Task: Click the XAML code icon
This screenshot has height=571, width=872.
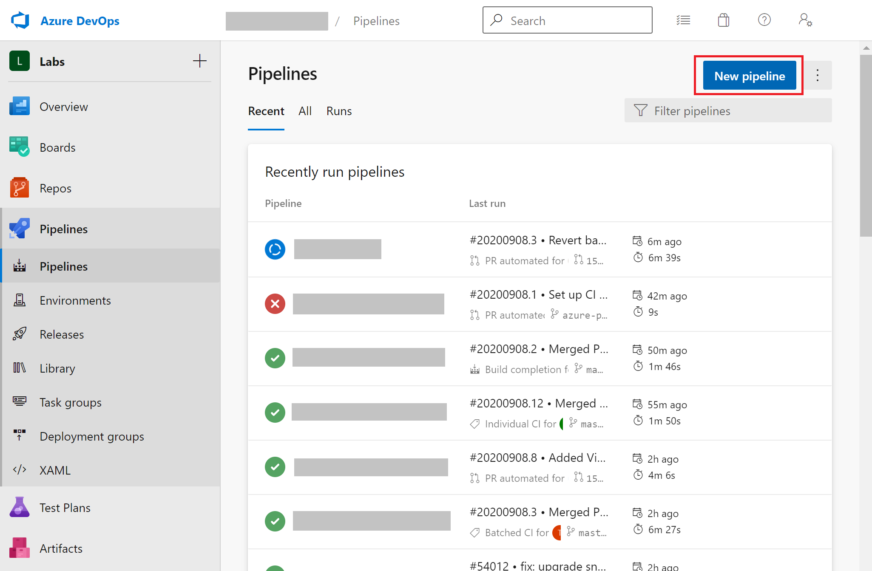Action: (20, 469)
